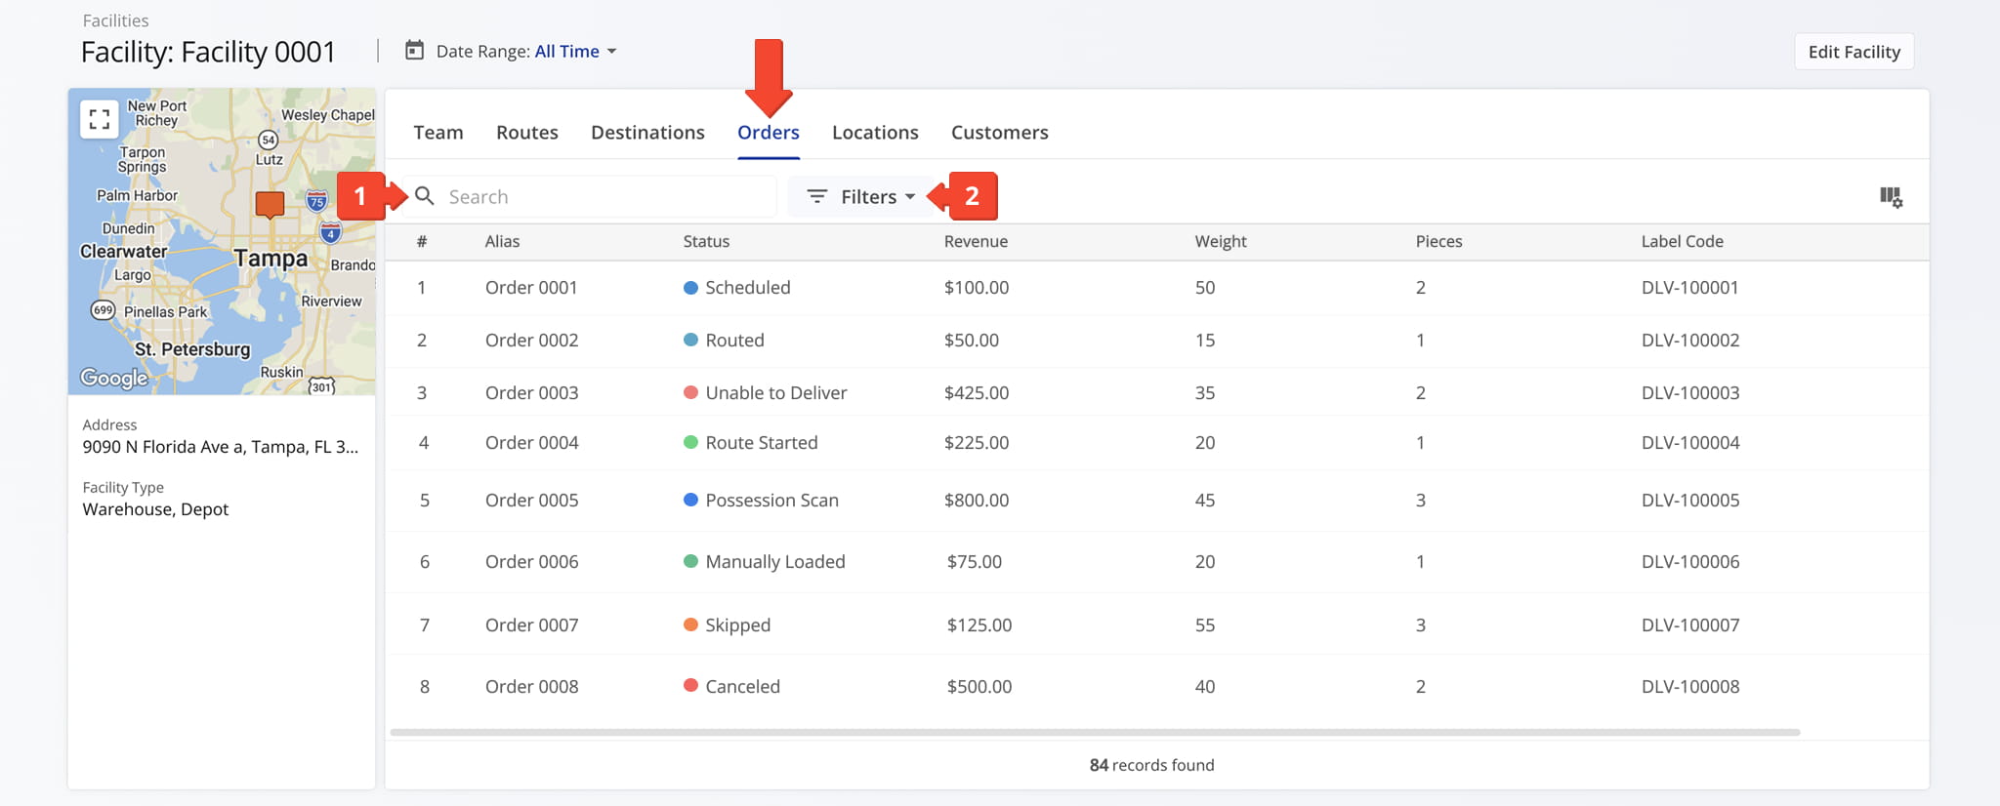Image resolution: width=2000 pixels, height=806 pixels.
Task: Click the Filters lines icon
Action: pyautogui.click(x=817, y=197)
